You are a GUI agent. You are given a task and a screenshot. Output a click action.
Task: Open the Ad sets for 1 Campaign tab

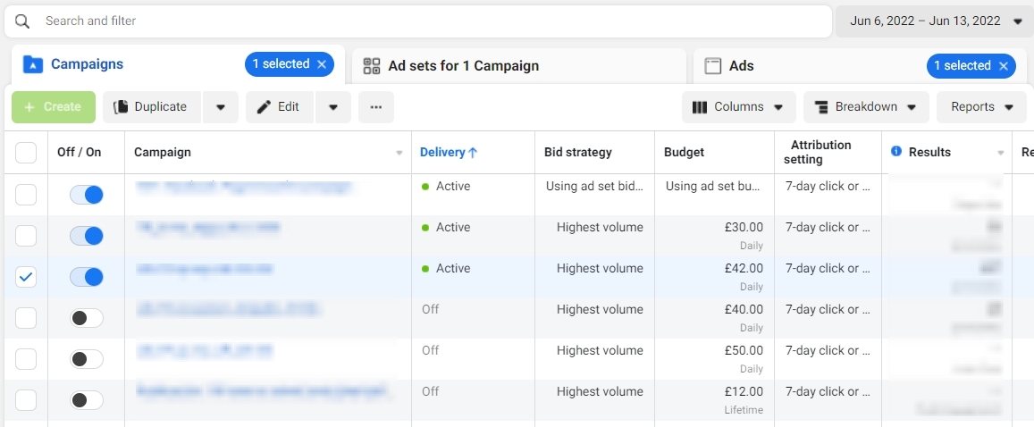(x=463, y=66)
